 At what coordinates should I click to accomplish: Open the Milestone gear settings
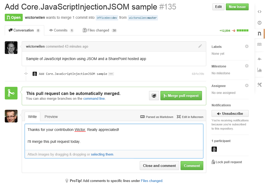(x=247, y=66)
